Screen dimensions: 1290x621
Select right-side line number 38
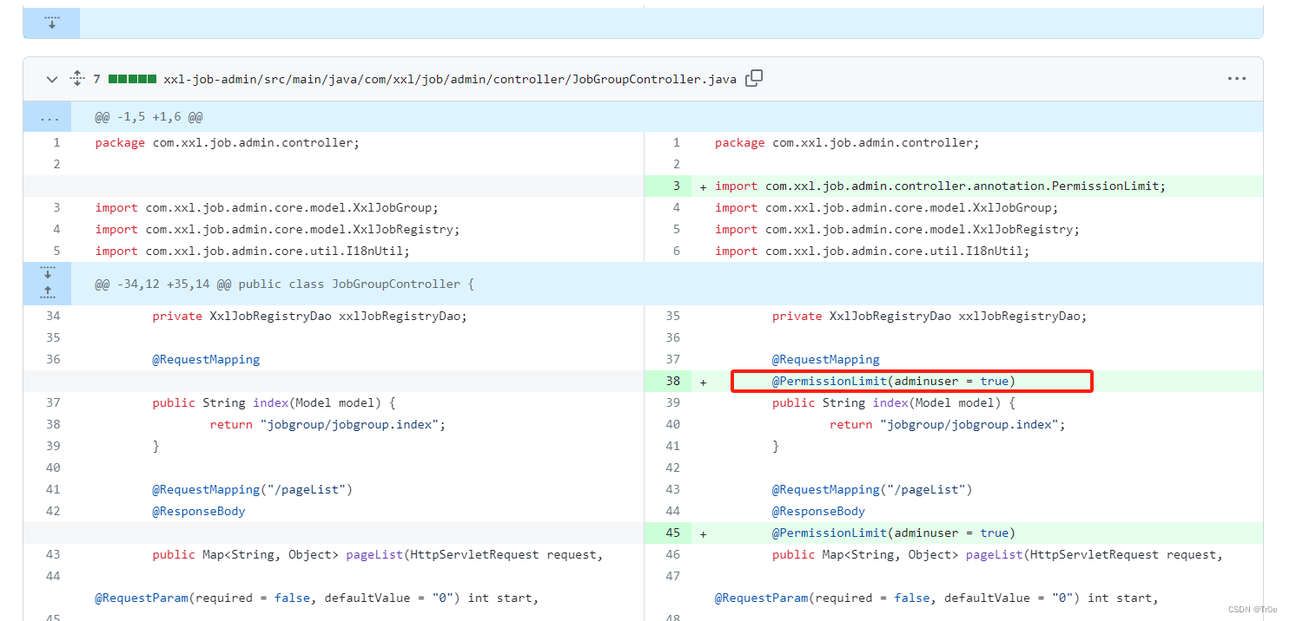pyautogui.click(x=672, y=381)
